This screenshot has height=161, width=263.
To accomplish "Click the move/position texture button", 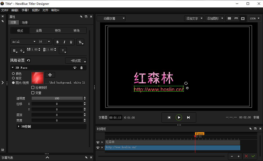I will pyautogui.click(x=50, y=75).
